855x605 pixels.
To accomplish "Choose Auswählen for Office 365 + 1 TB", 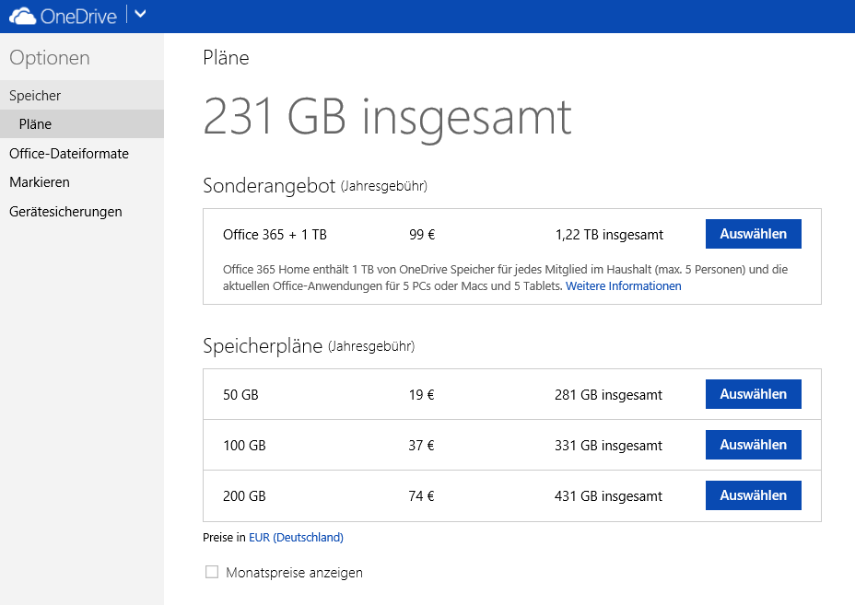I will 753,234.
